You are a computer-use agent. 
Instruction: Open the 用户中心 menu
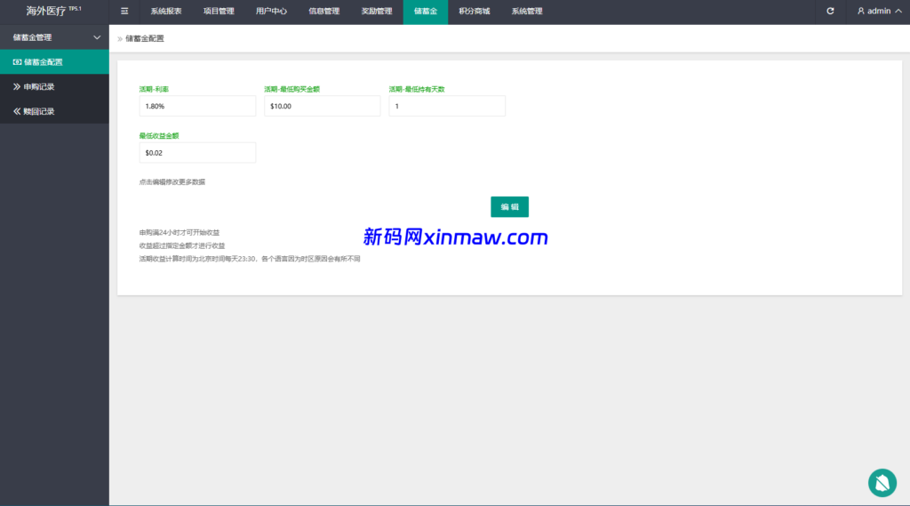click(271, 11)
